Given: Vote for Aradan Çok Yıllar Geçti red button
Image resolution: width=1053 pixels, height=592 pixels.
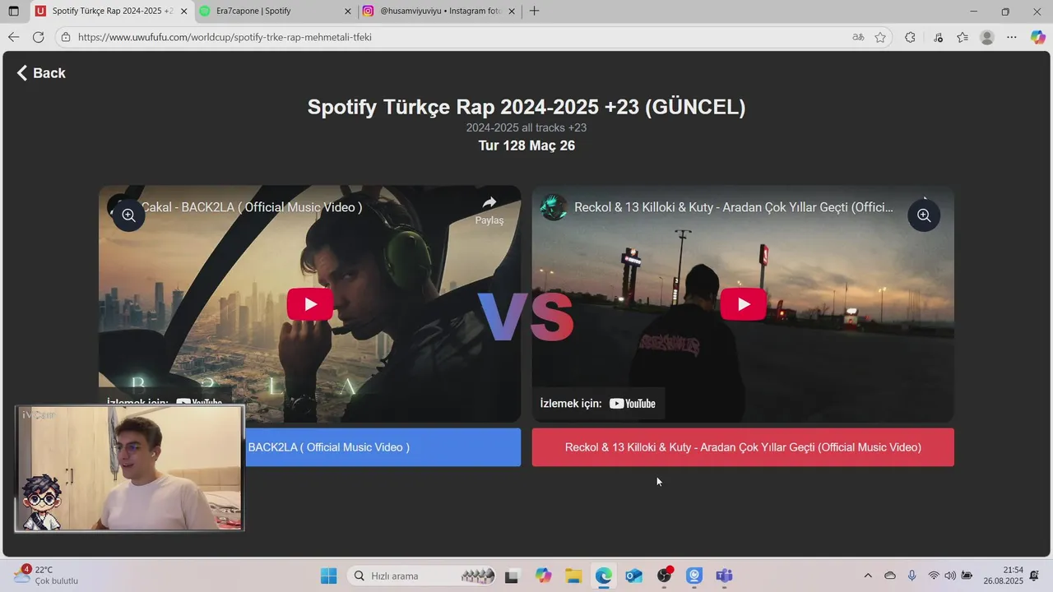Looking at the screenshot, I should click(743, 447).
